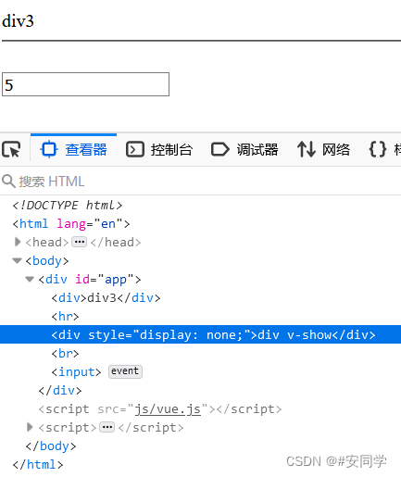Screen dimensions: 401x477
Task: Expand the collapsed inline script node
Action: pyautogui.click(x=30, y=427)
